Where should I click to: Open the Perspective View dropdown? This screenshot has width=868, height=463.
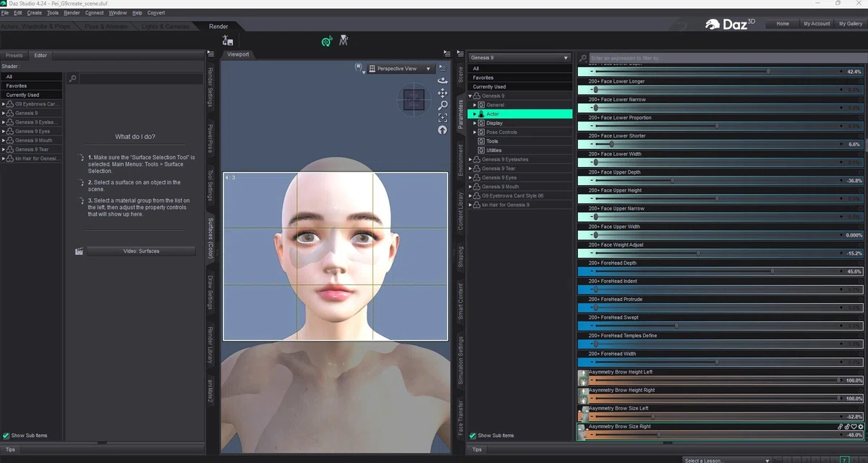click(400, 69)
